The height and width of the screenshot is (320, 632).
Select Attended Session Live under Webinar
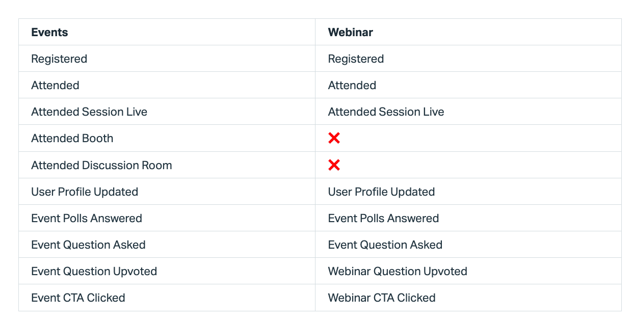386,112
